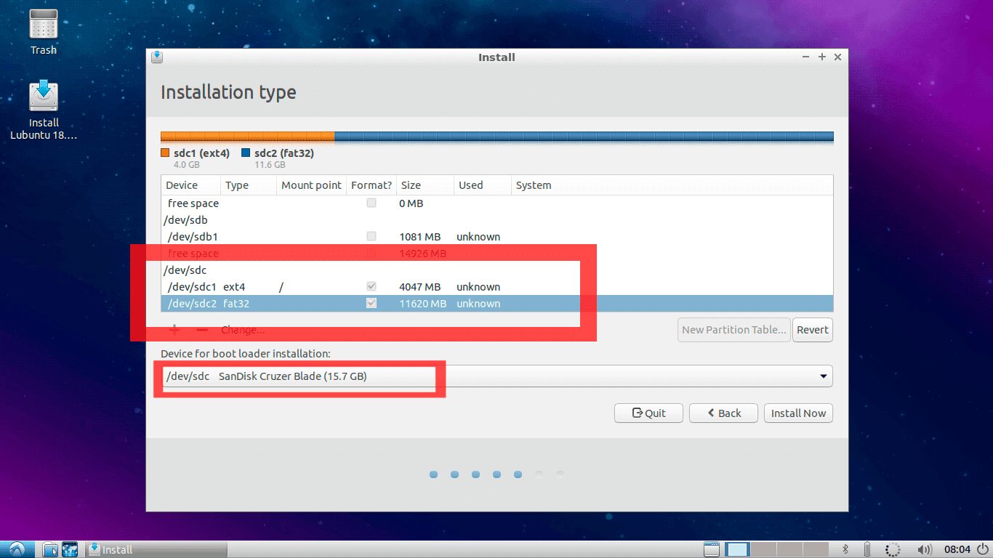Click the Revert button
Screen dimensions: 993x558
812,329
